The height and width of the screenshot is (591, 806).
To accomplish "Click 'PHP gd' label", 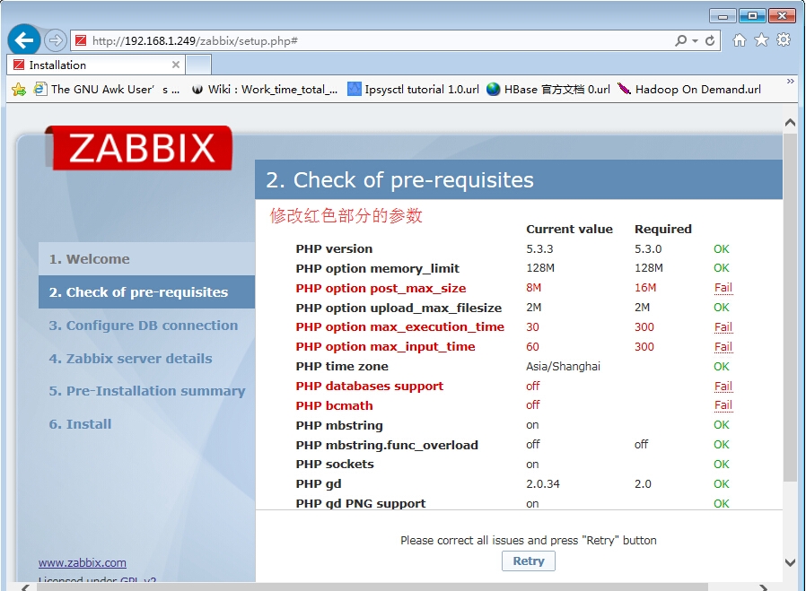I will [319, 484].
